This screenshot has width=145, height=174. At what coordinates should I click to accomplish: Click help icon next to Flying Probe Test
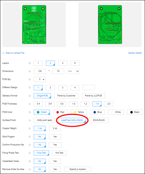pos(30,153)
